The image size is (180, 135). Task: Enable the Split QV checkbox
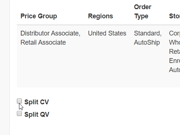19,113
